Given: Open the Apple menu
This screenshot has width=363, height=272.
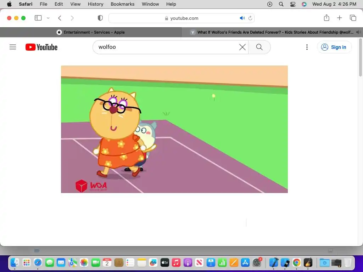Looking at the screenshot, I should (9, 4).
